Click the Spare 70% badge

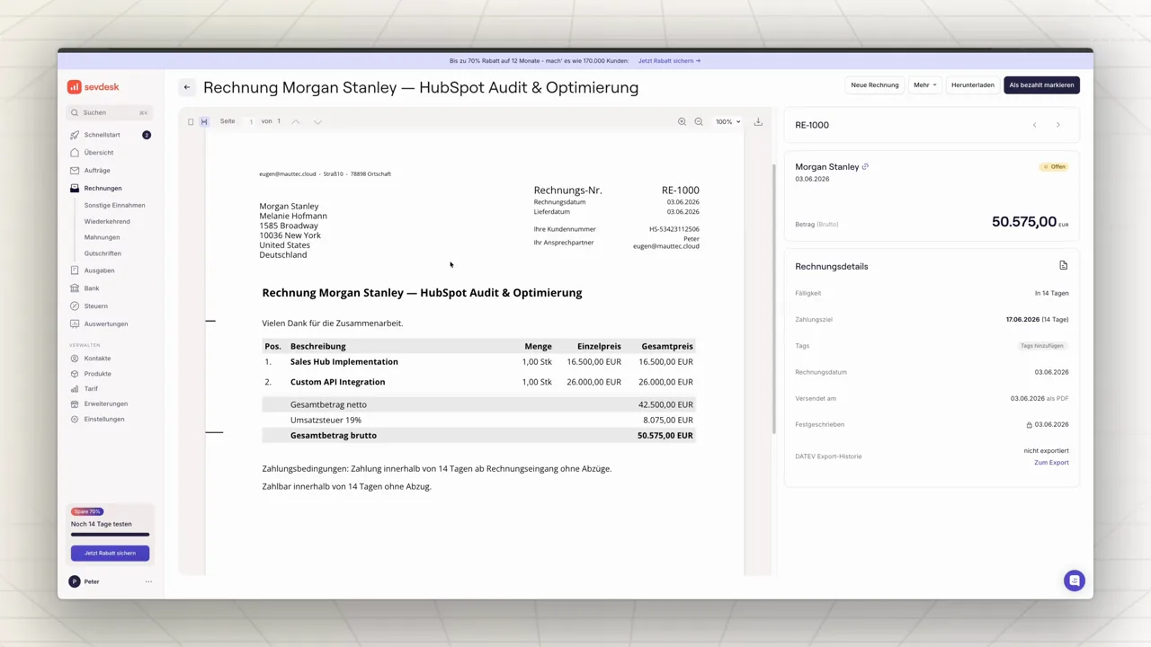click(x=87, y=512)
